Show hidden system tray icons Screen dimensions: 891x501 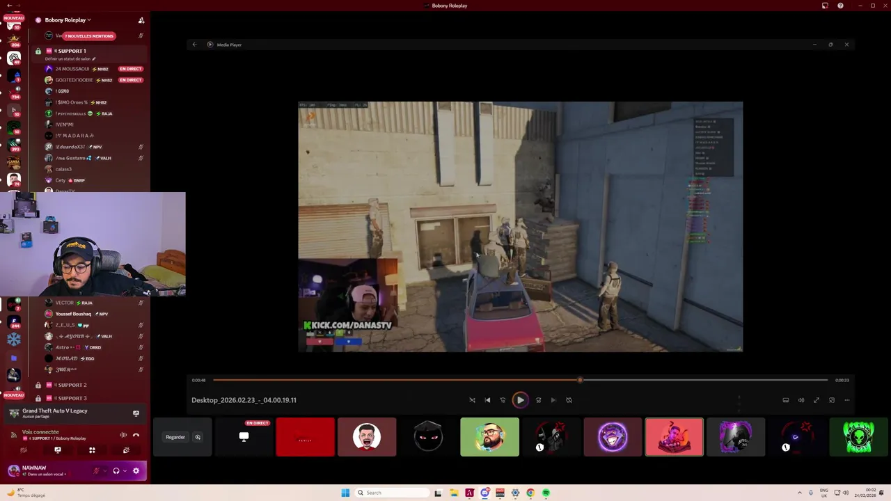pos(800,493)
